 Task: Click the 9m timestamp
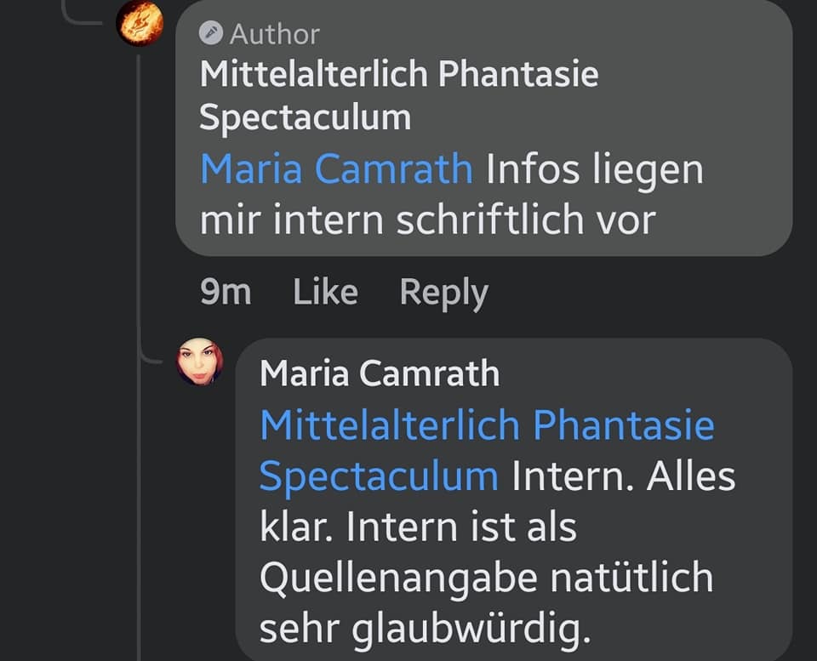click(x=226, y=293)
